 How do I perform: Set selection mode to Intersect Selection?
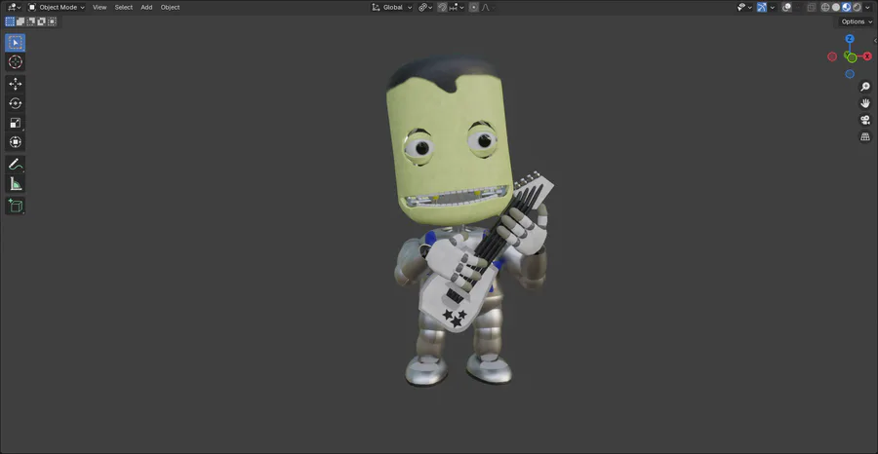pyautogui.click(x=52, y=21)
